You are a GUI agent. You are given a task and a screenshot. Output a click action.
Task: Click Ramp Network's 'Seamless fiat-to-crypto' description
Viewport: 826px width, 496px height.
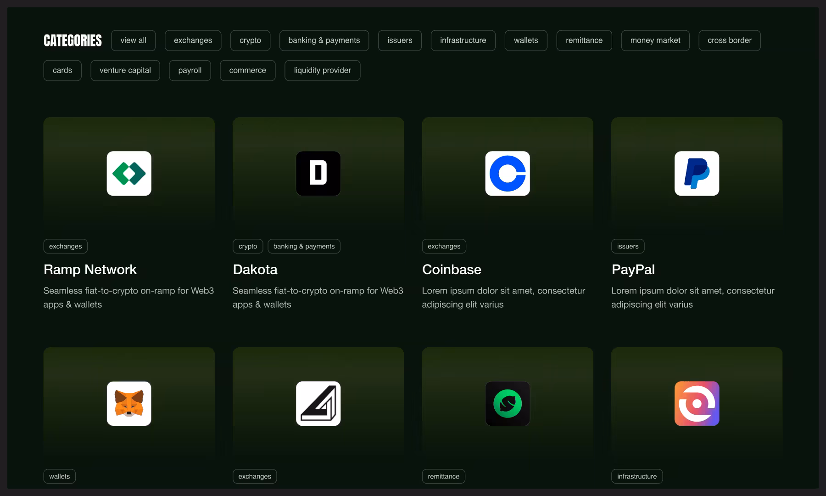coord(128,298)
